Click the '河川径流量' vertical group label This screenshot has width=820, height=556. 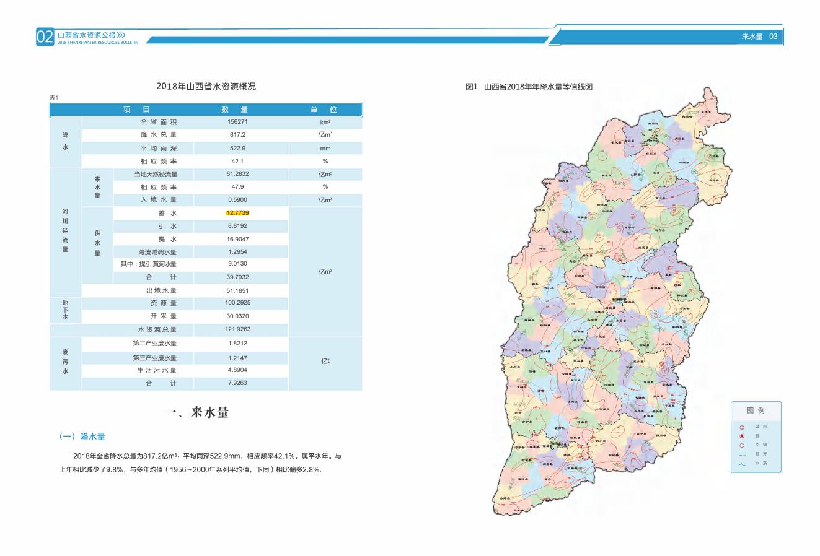(x=65, y=230)
